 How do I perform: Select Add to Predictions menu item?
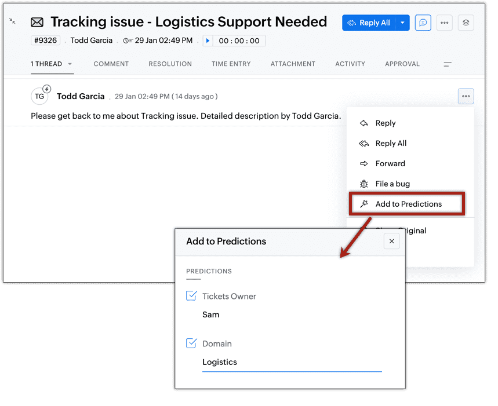click(406, 204)
